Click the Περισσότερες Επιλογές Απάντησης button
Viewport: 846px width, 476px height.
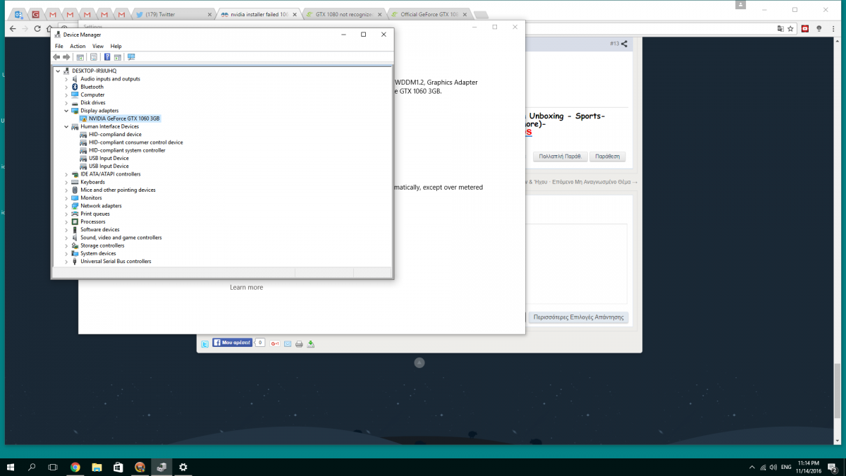579,317
